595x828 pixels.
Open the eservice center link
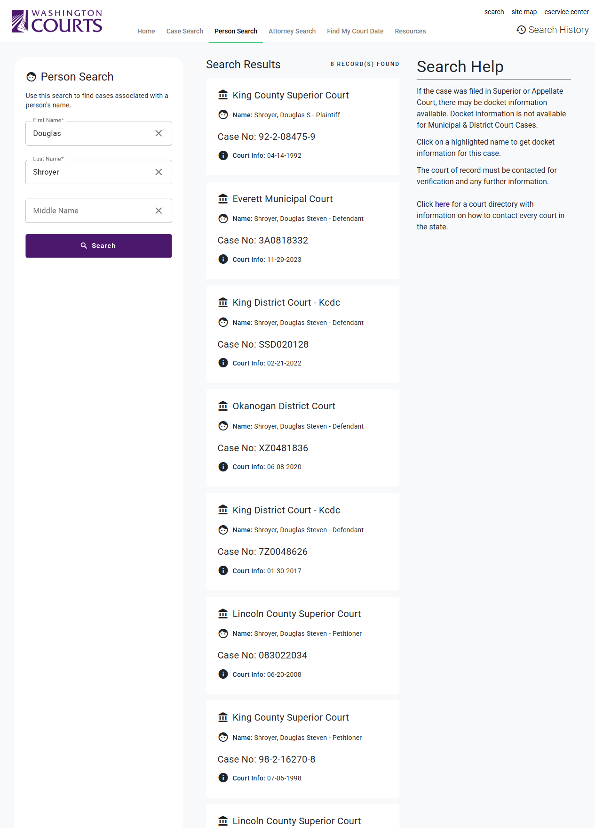566,12
